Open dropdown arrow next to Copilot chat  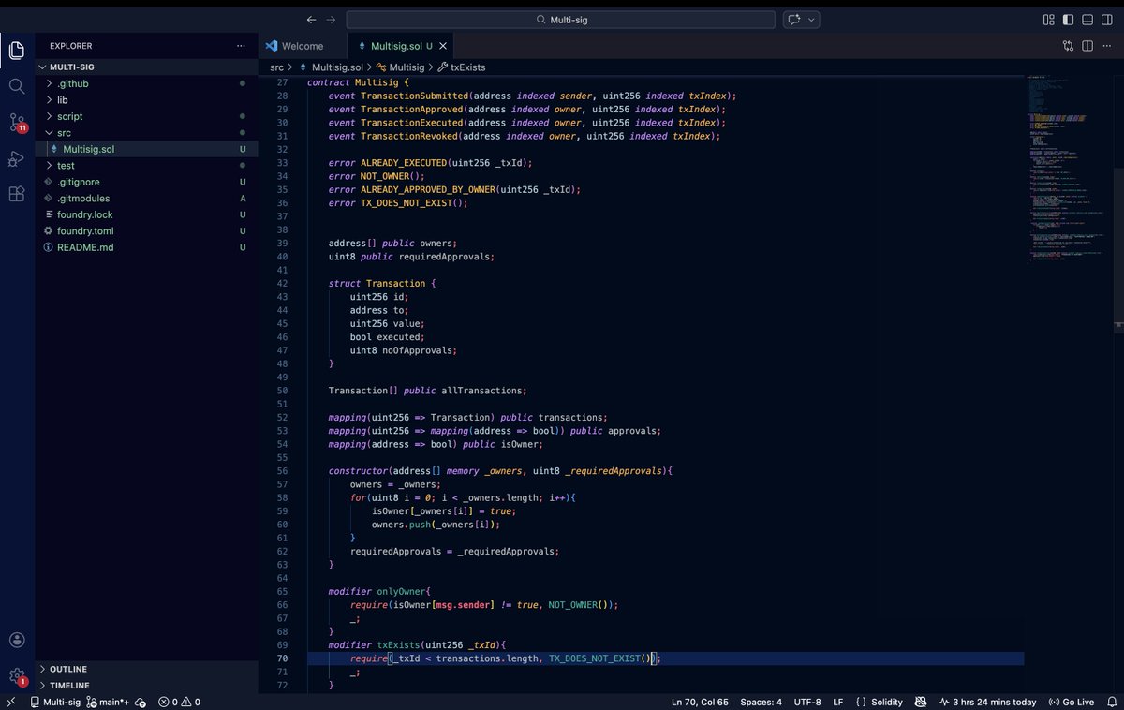click(x=811, y=20)
